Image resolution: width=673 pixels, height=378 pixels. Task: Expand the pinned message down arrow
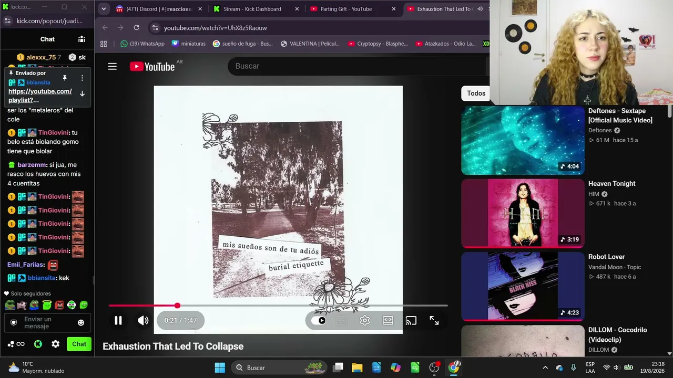82,93
